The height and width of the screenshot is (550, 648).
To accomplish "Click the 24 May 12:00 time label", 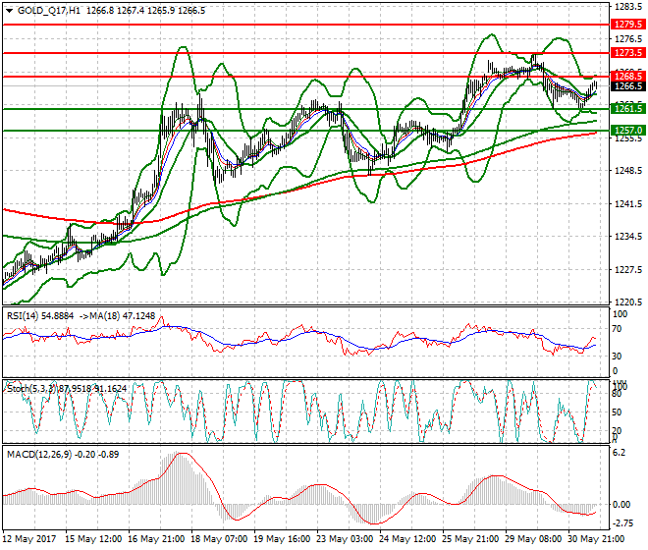I will [408, 539].
